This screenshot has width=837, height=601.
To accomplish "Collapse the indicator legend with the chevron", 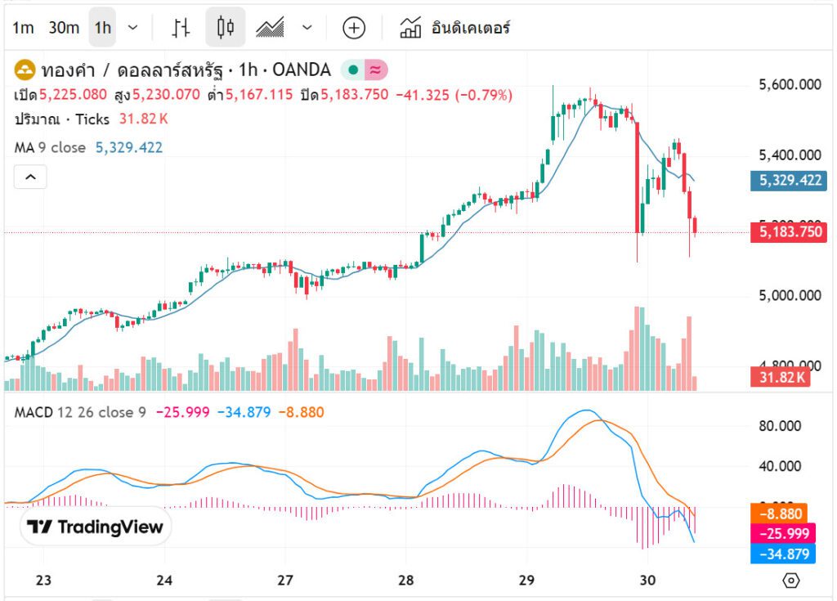I will click(x=30, y=177).
